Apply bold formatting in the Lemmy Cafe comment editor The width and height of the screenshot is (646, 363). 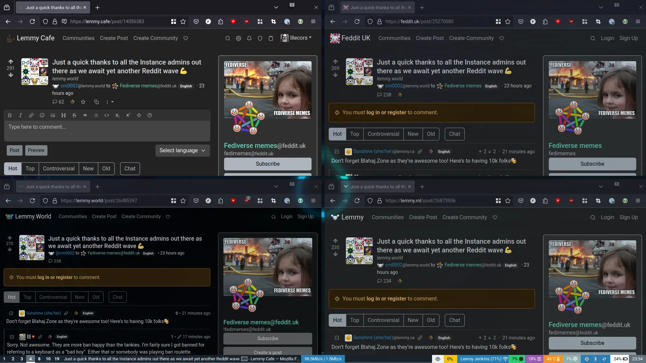[10, 115]
